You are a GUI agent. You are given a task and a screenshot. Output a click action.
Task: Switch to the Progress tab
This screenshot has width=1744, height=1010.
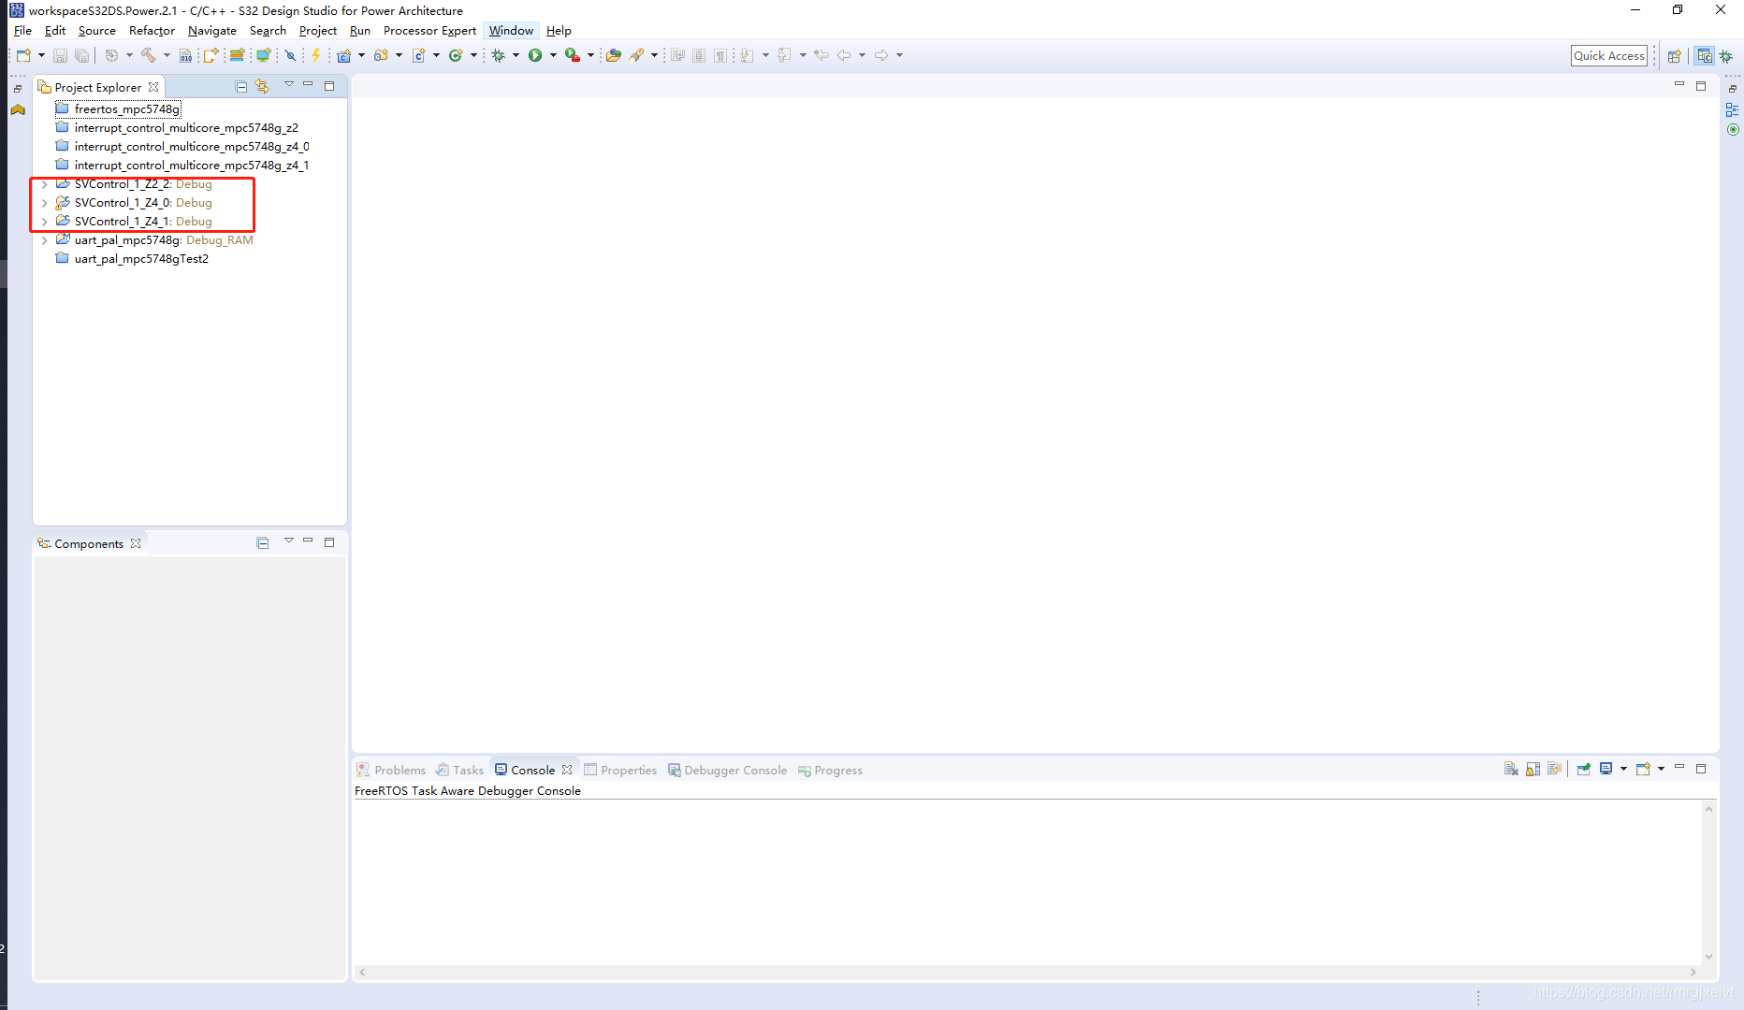830,771
